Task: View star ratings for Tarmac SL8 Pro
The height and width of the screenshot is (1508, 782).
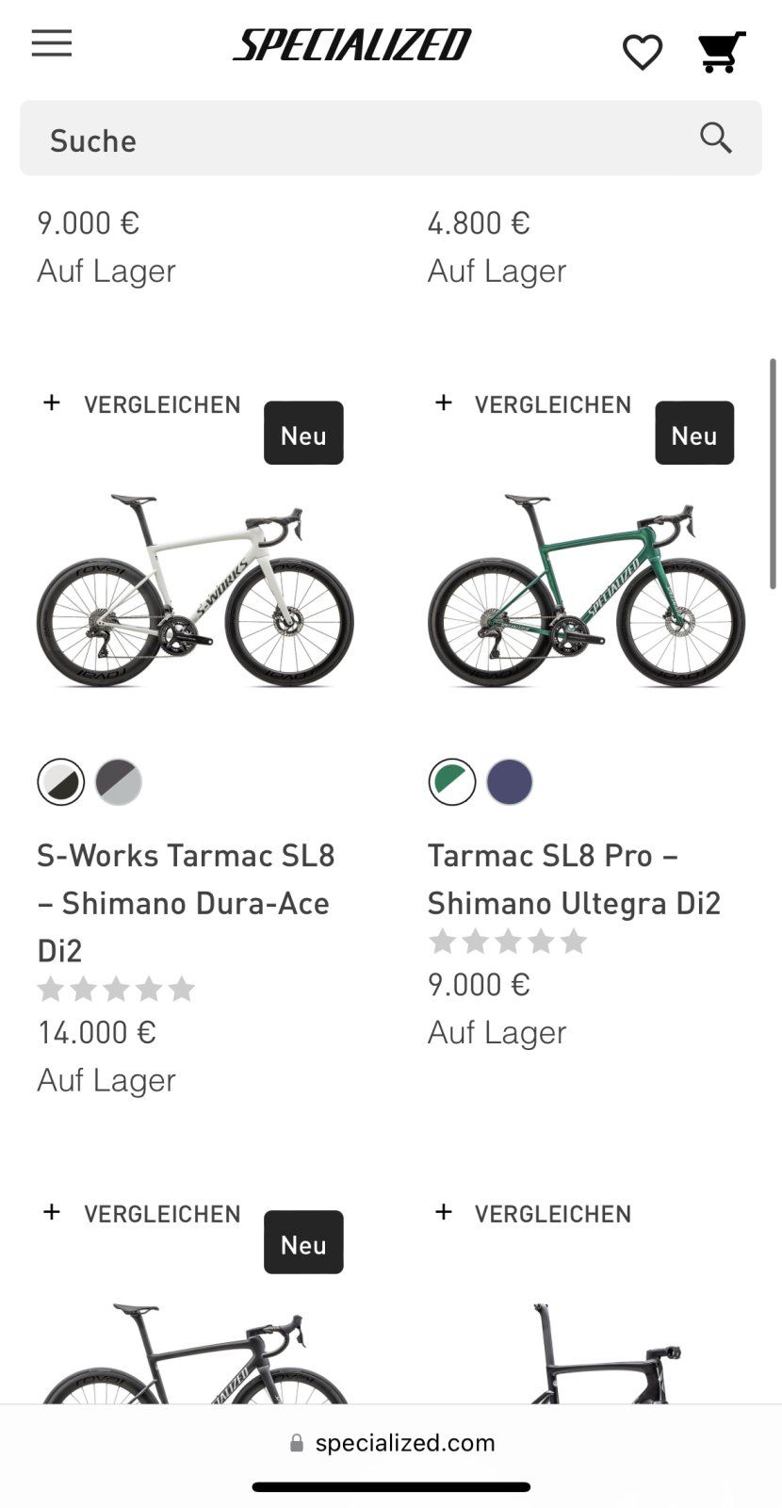Action: coord(508,942)
